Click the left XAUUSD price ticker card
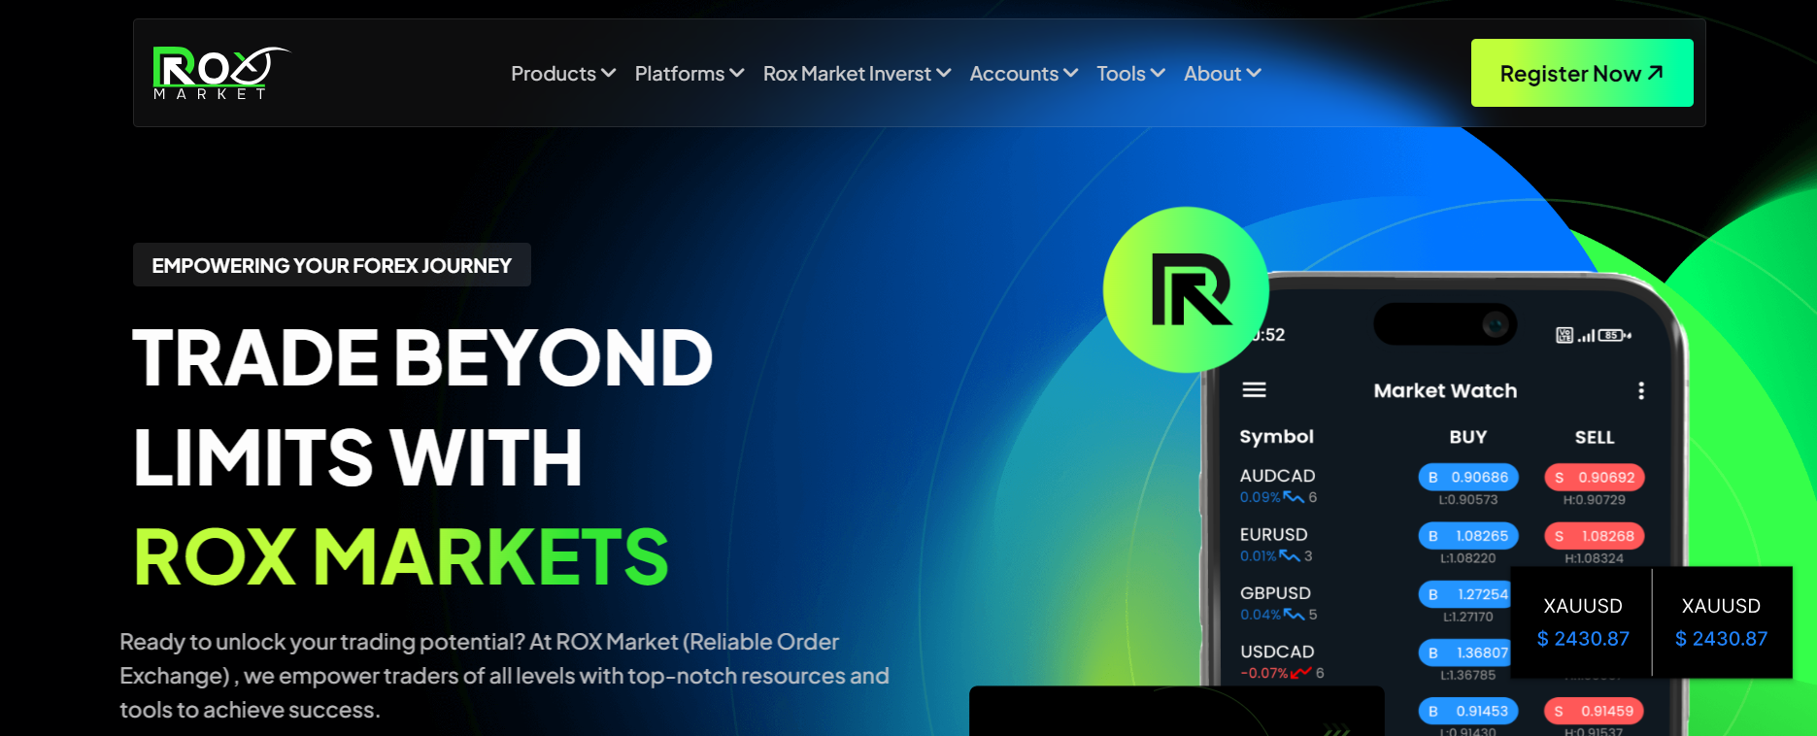The width and height of the screenshot is (1817, 736). (1582, 621)
